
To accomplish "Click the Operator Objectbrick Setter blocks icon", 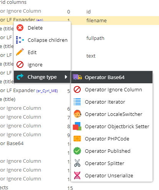I will point(77,126).
